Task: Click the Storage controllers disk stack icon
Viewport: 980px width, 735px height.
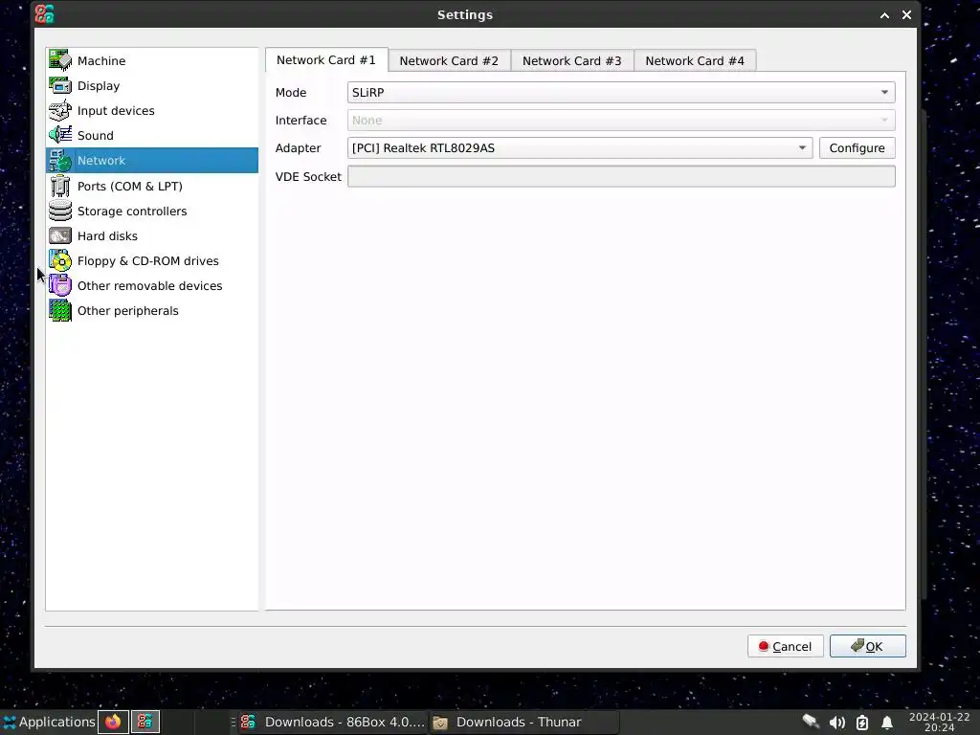Action: coord(60,211)
